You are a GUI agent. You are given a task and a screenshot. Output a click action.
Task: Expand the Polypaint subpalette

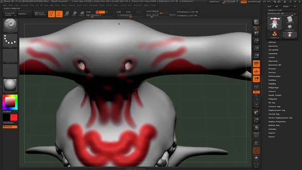click(x=273, y=99)
